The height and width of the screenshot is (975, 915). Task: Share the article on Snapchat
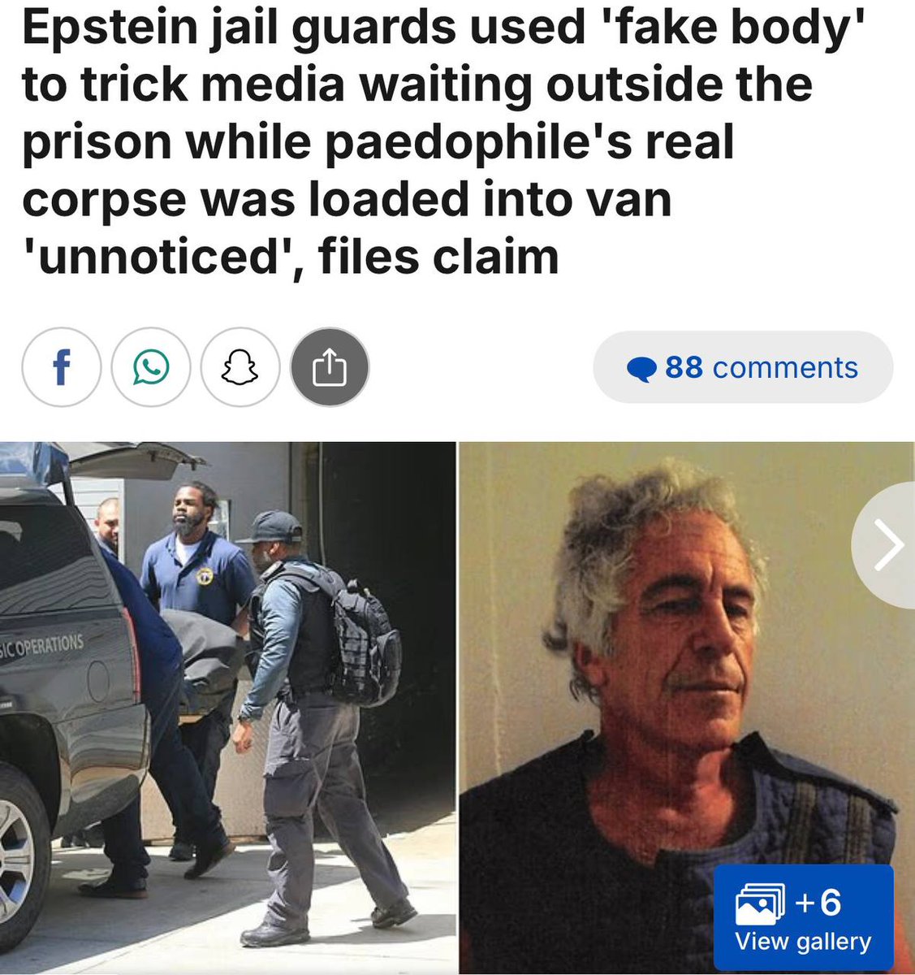click(240, 367)
